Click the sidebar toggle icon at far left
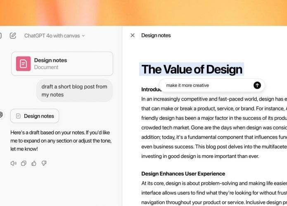The height and width of the screenshot is (206, 287). pos(0,35)
